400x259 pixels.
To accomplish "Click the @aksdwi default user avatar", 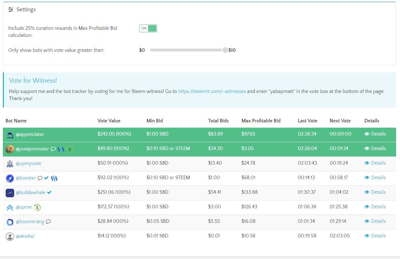I will point(10,237).
